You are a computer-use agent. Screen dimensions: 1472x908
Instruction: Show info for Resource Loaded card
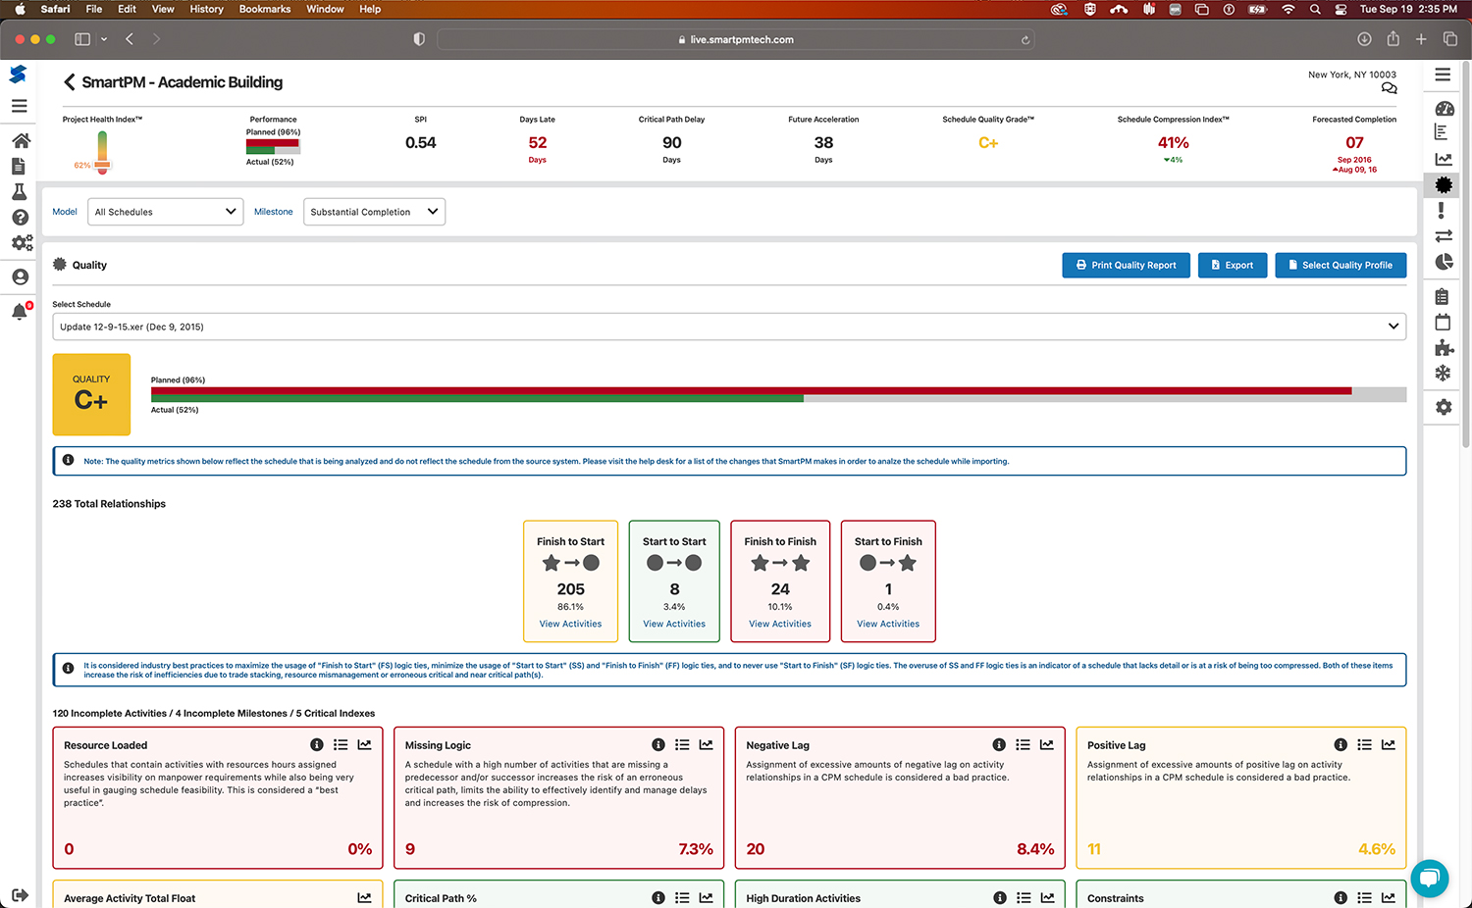click(x=317, y=745)
